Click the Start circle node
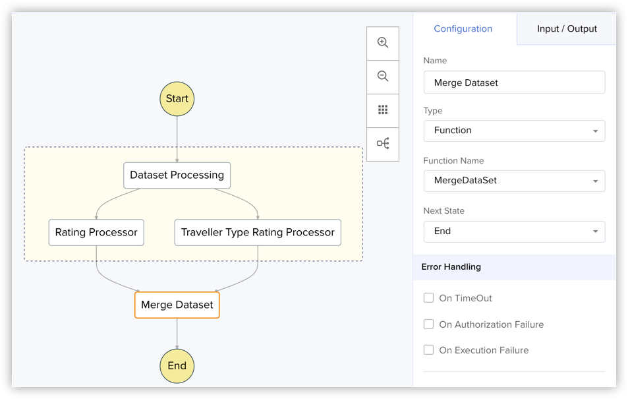The width and height of the screenshot is (628, 399). click(177, 99)
